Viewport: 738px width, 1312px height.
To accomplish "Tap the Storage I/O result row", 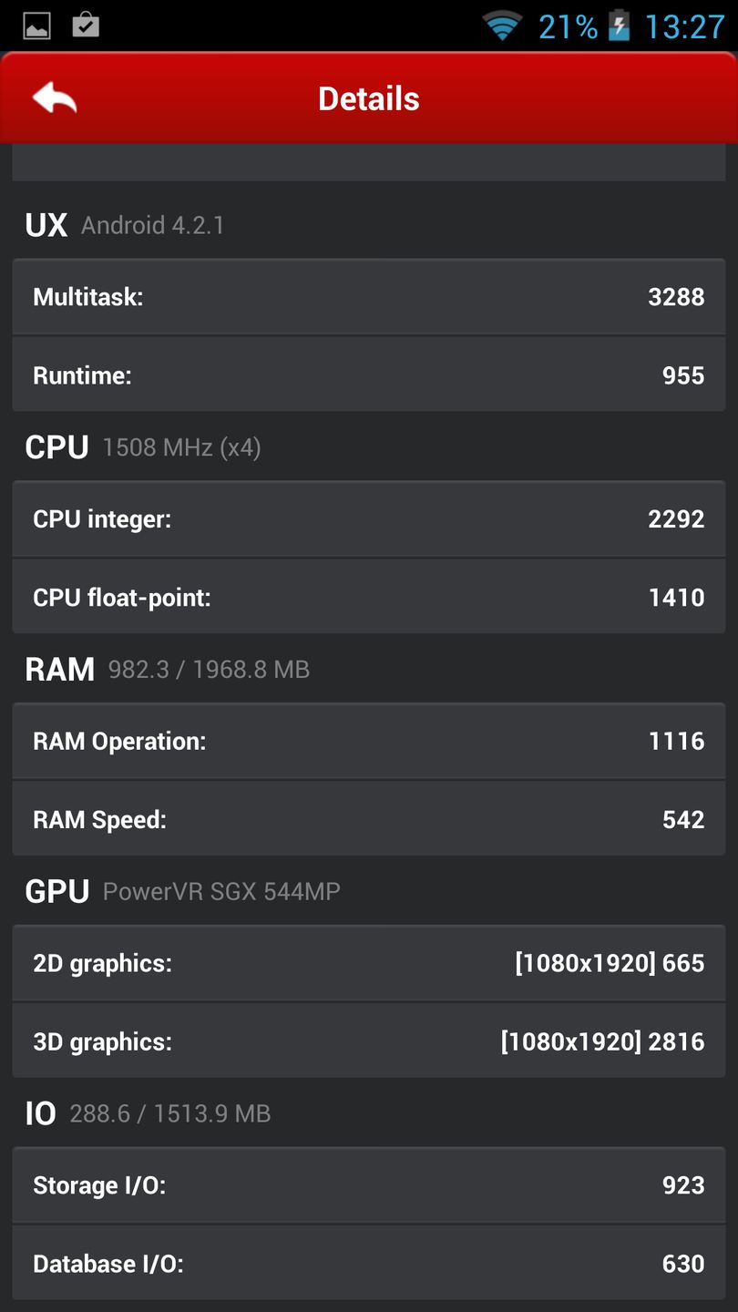I will coord(368,1185).
